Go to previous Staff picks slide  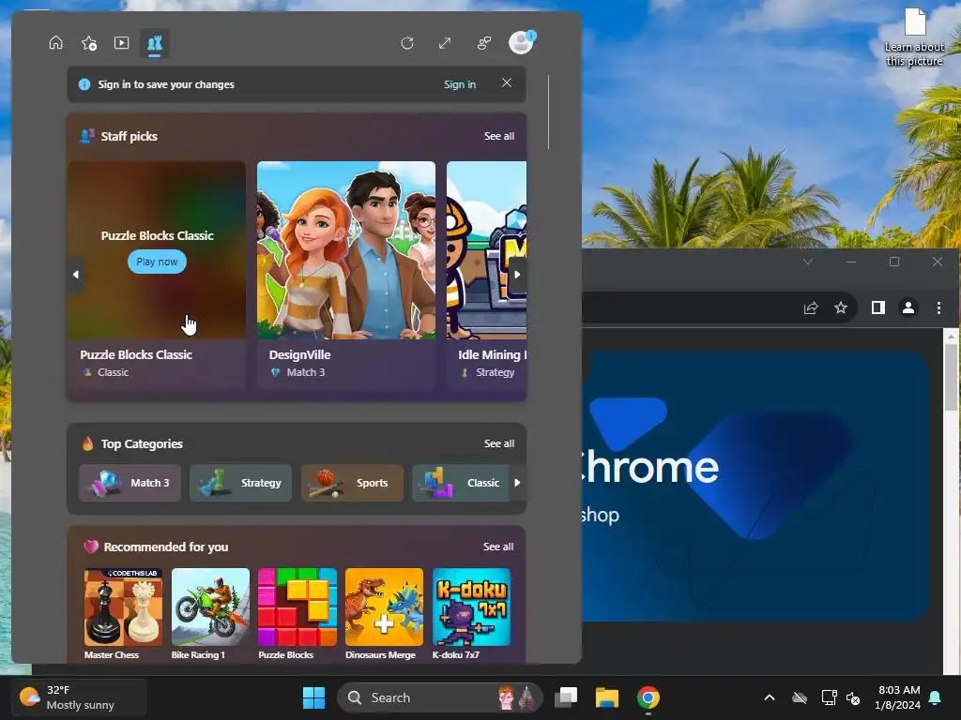[x=75, y=275]
